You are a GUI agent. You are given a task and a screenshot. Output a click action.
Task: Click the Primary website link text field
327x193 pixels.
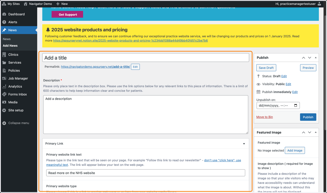coord(146,173)
